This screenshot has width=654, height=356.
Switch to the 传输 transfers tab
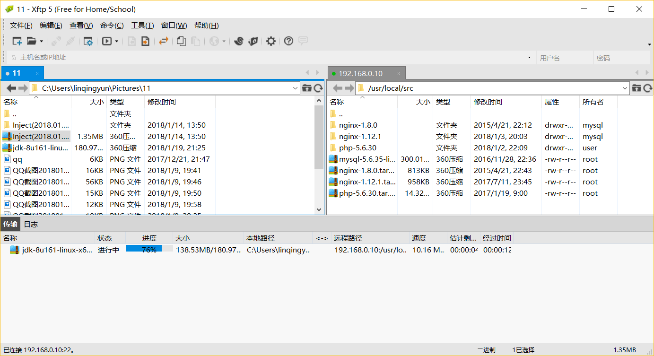10,224
